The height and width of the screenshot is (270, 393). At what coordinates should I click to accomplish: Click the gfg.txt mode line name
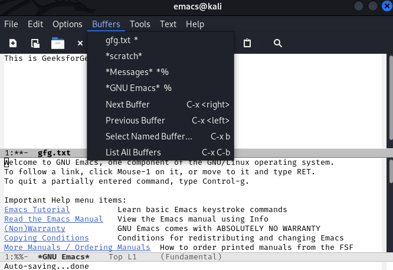click(x=54, y=153)
